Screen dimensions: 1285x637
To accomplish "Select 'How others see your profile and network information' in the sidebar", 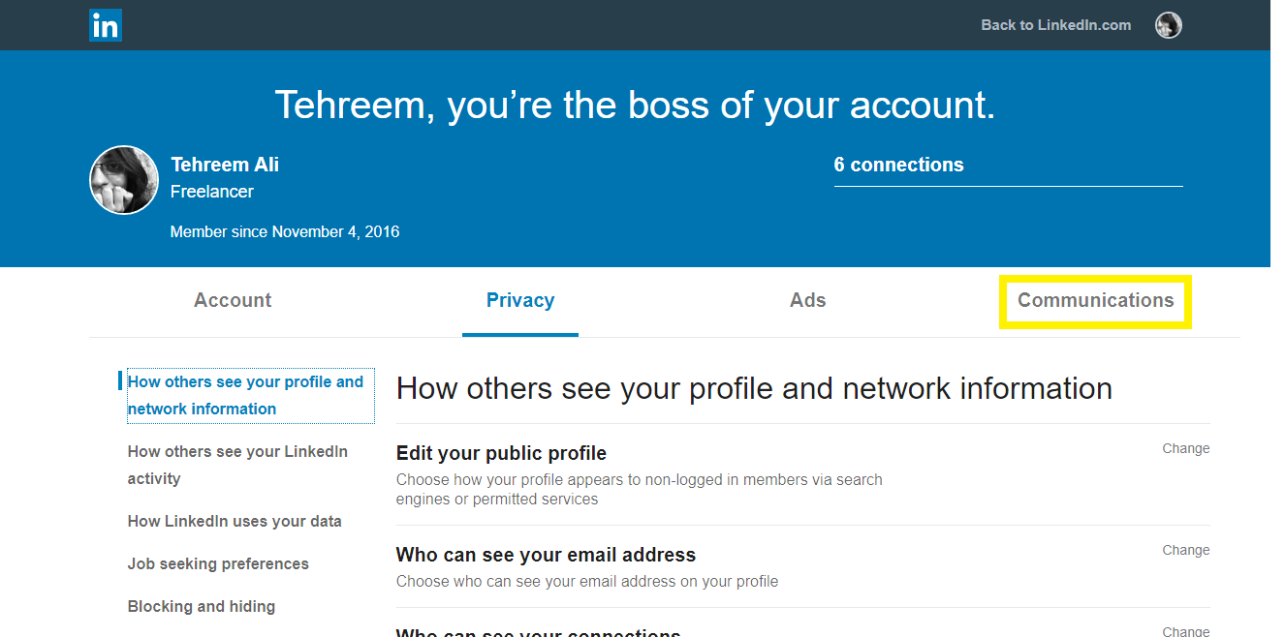I will coord(245,395).
